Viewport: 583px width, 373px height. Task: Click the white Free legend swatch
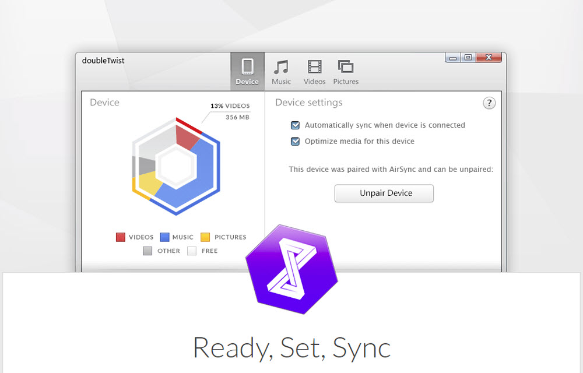coord(192,251)
